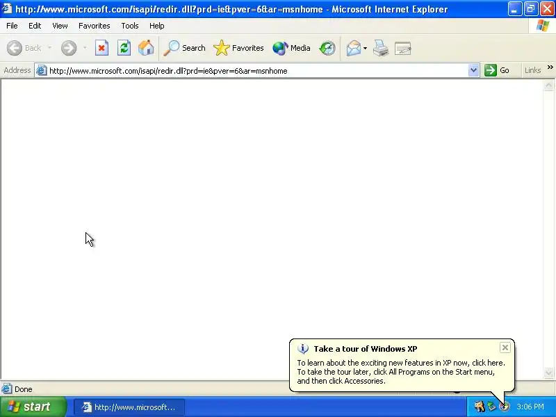Click the scrollbar up arrow
The height and width of the screenshot is (417, 556).
pos(548,85)
